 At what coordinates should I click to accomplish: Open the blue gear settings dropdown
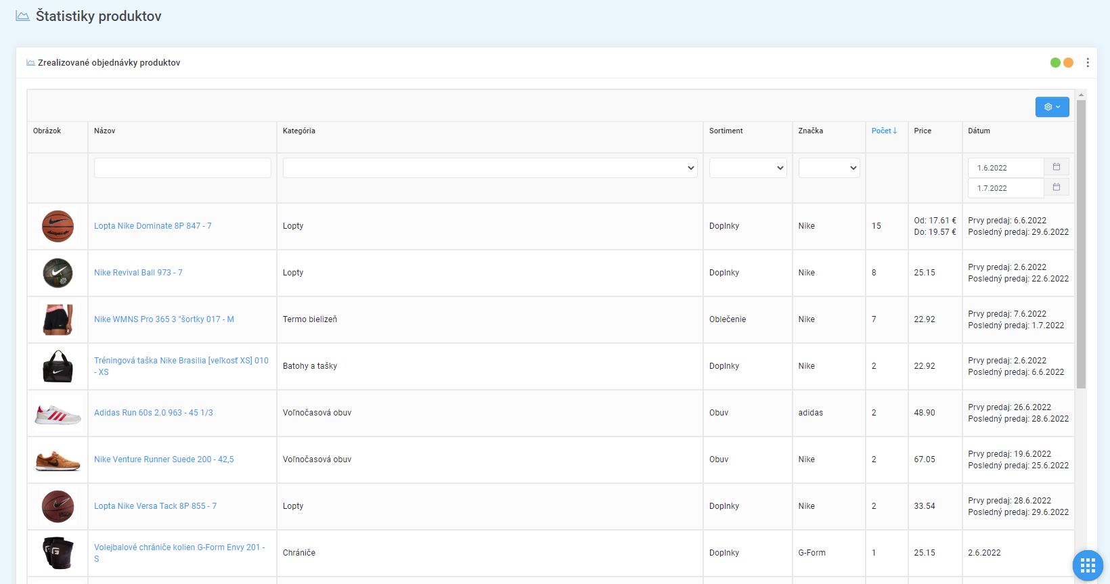click(1052, 107)
